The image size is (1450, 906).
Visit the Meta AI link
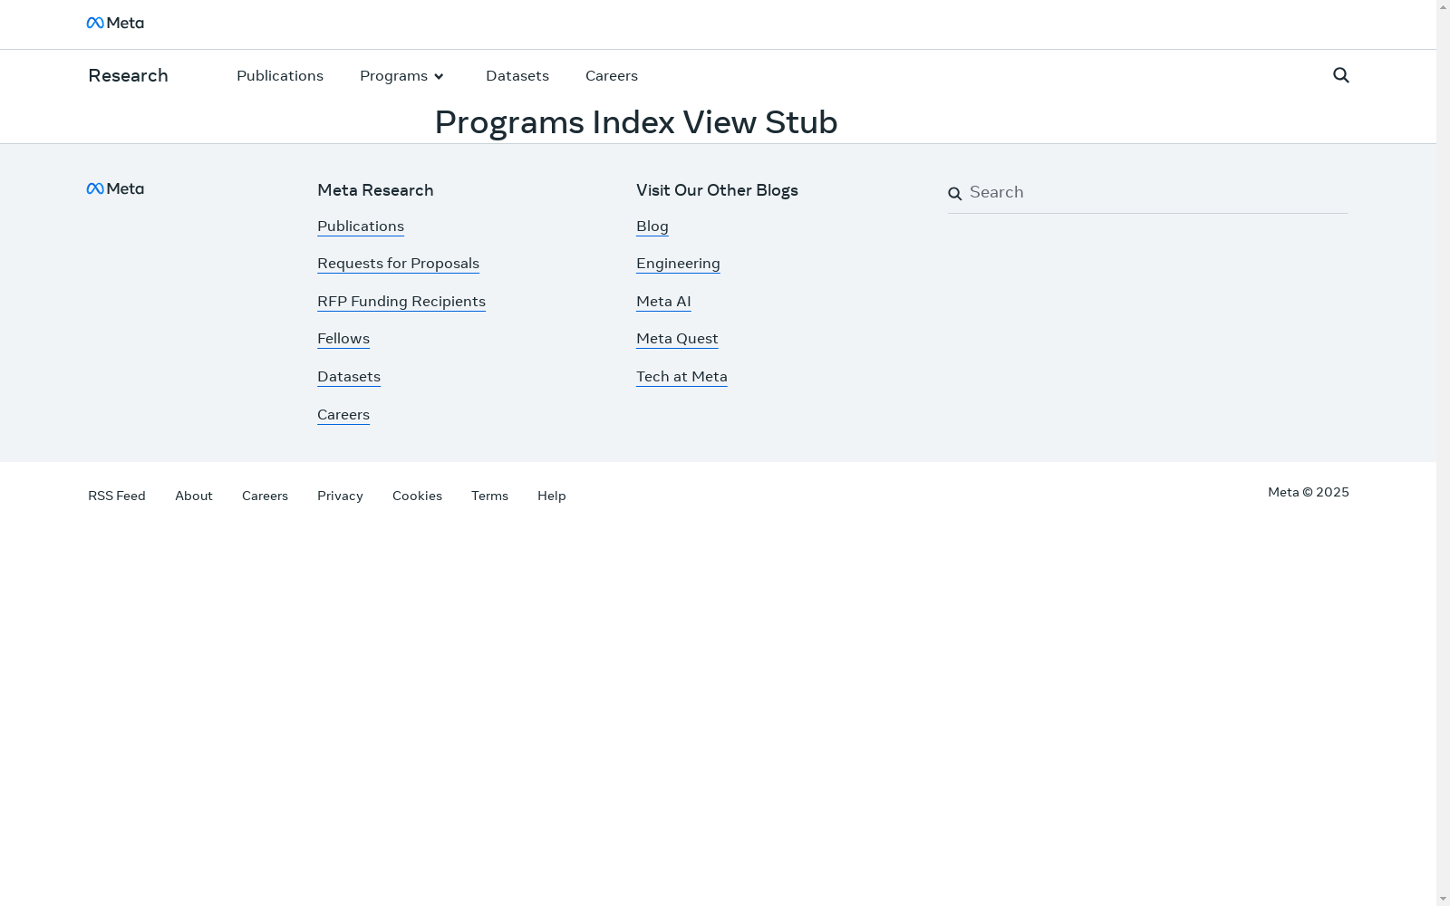point(663,301)
